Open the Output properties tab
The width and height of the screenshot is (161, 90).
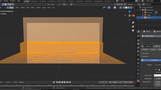click(138, 44)
